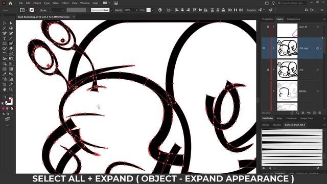Click the Locate Object magnifier in Layers panel

[x=297, y=113]
